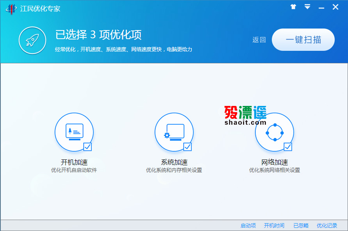Click the rocket icon in the header
This screenshot has height=231, width=348.
point(32,40)
